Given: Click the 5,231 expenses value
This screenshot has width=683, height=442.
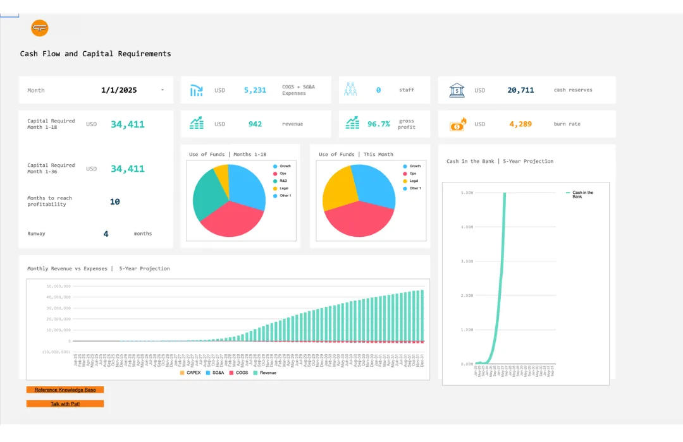Looking at the screenshot, I should tap(255, 90).
